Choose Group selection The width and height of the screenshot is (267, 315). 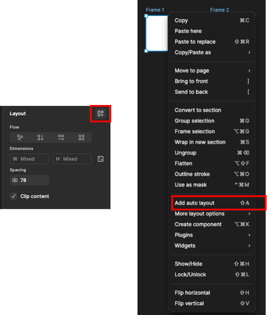212,121
